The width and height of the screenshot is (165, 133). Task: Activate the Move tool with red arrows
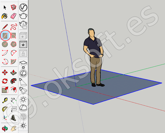click(x=5, y=73)
